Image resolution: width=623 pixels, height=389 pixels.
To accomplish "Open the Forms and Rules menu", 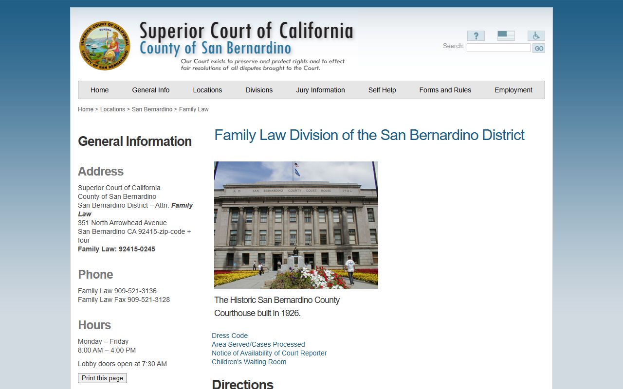I will point(445,90).
